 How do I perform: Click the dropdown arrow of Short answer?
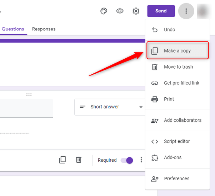[141, 107]
